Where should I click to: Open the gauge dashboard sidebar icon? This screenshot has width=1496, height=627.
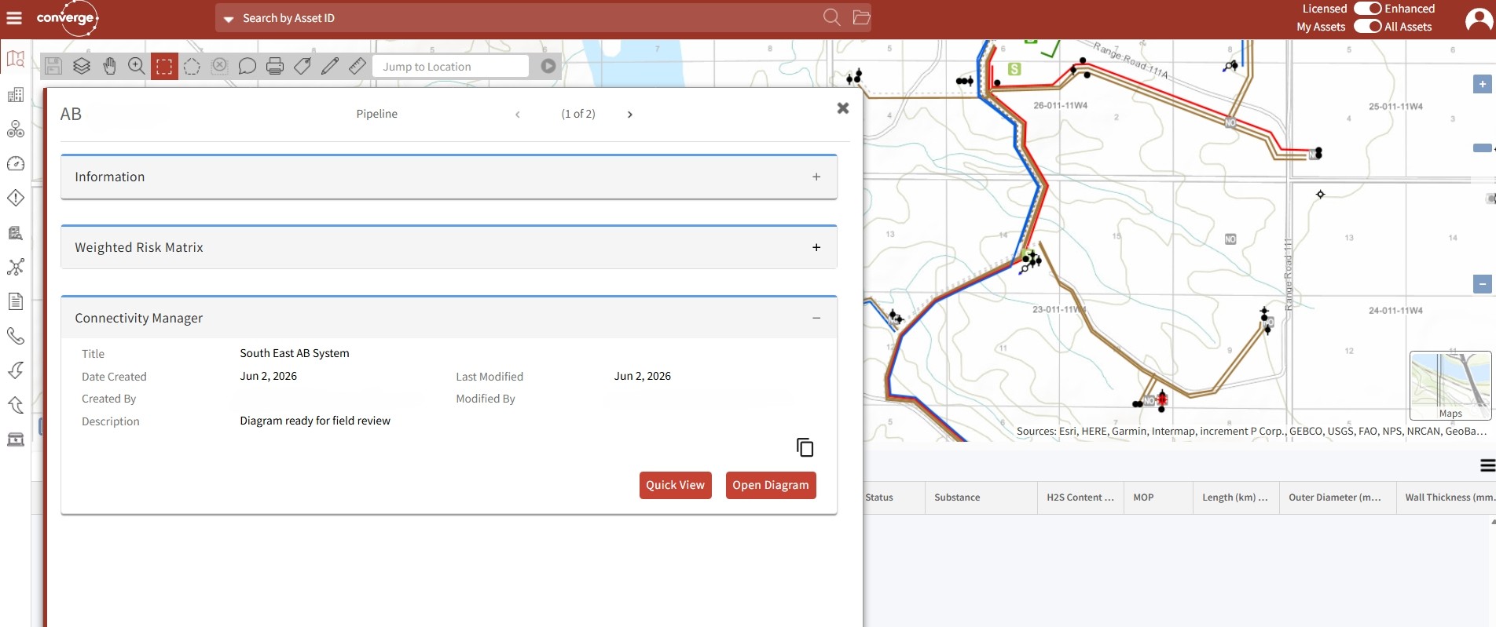click(16, 163)
